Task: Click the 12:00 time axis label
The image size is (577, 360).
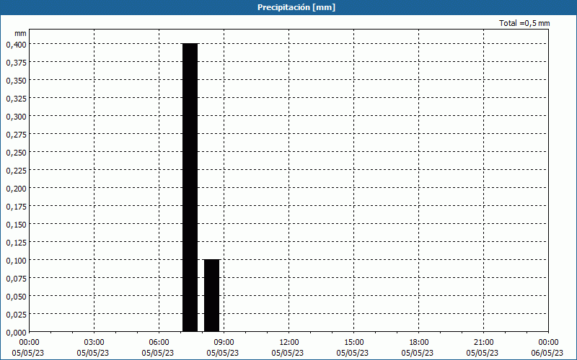Action: coord(289,343)
